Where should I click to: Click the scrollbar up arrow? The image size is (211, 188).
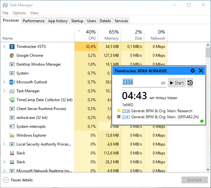click(208, 45)
